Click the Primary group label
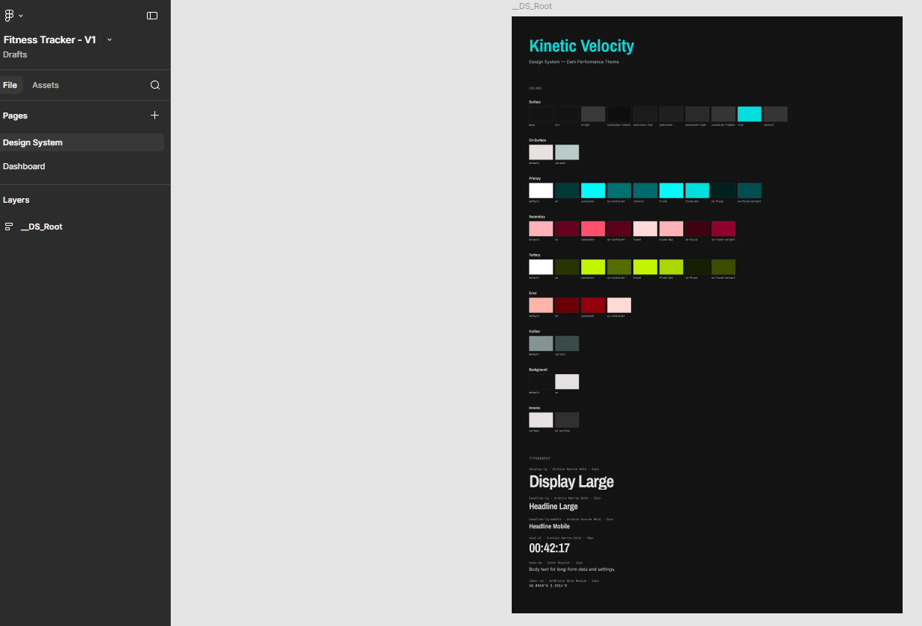The image size is (922, 626). point(535,178)
